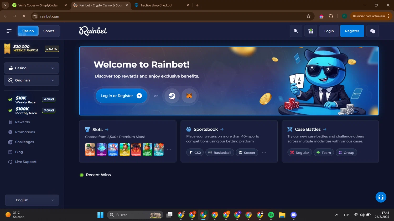Open the hamburger sidebar menu

[9, 31]
